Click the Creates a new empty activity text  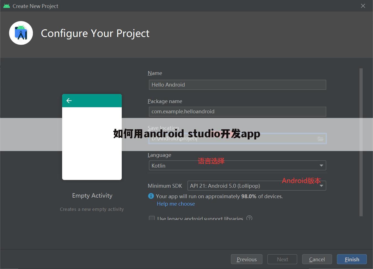coord(92,209)
